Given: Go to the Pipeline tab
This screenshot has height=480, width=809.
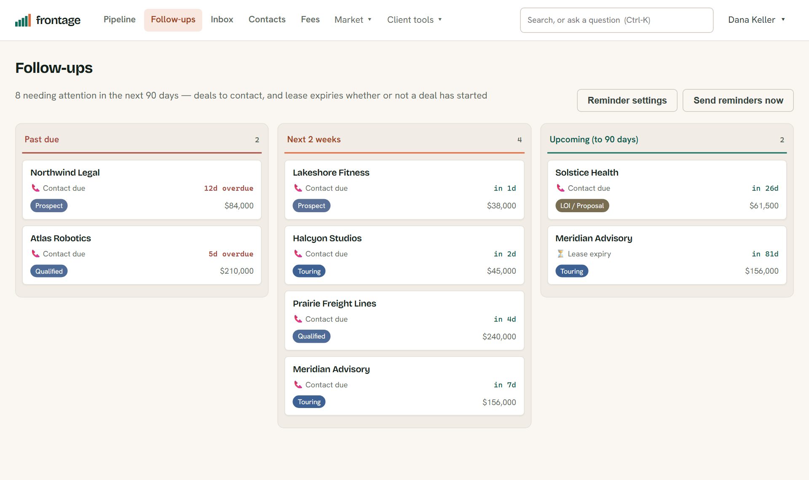Looking at the screenshot, I should tap(120, 20).
